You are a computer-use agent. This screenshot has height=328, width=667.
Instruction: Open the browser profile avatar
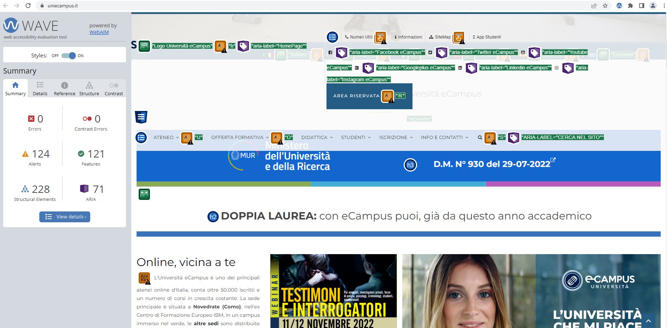point(653,6)
